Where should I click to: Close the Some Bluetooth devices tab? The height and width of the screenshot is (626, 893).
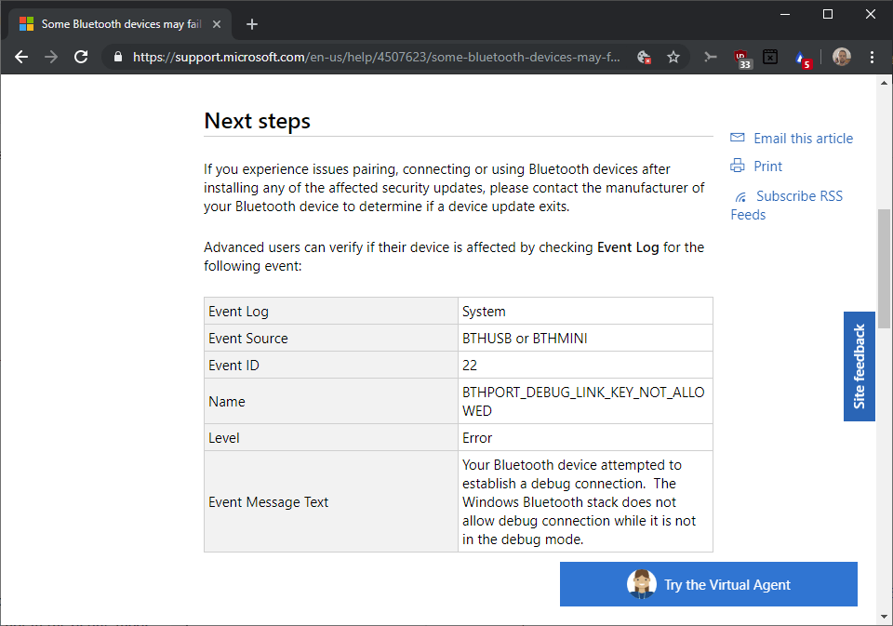(x=217, y=24)
